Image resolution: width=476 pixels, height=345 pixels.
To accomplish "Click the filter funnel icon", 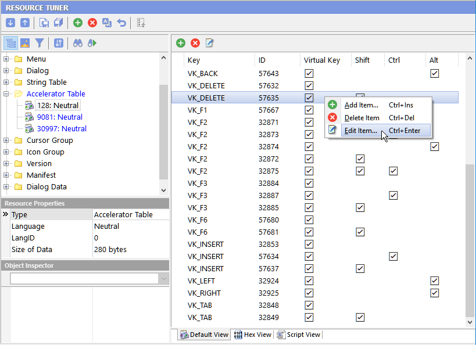I will point(38,43).
